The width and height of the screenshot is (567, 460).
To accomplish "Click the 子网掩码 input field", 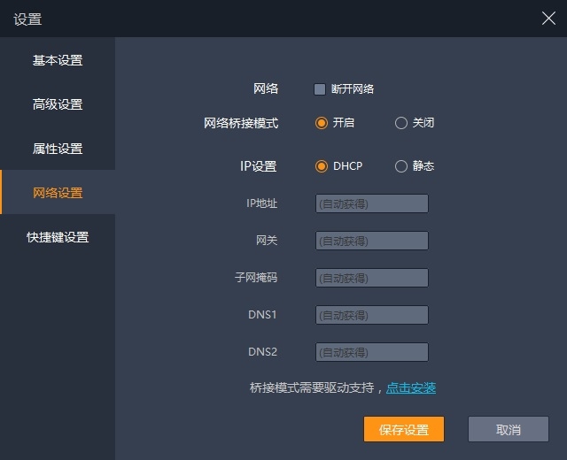I will pyautogui.click(x=372, y=278).
